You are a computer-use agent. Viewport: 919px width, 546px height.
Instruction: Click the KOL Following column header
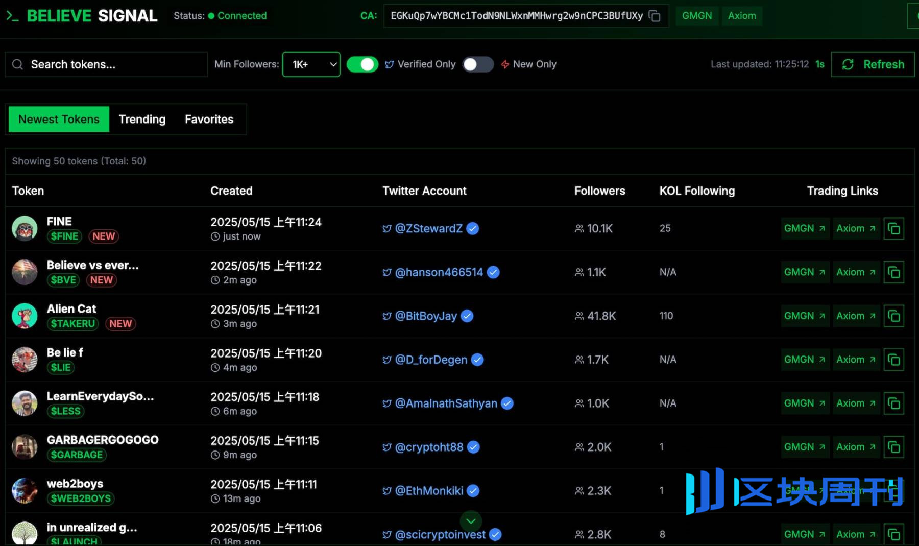[697, 191]
